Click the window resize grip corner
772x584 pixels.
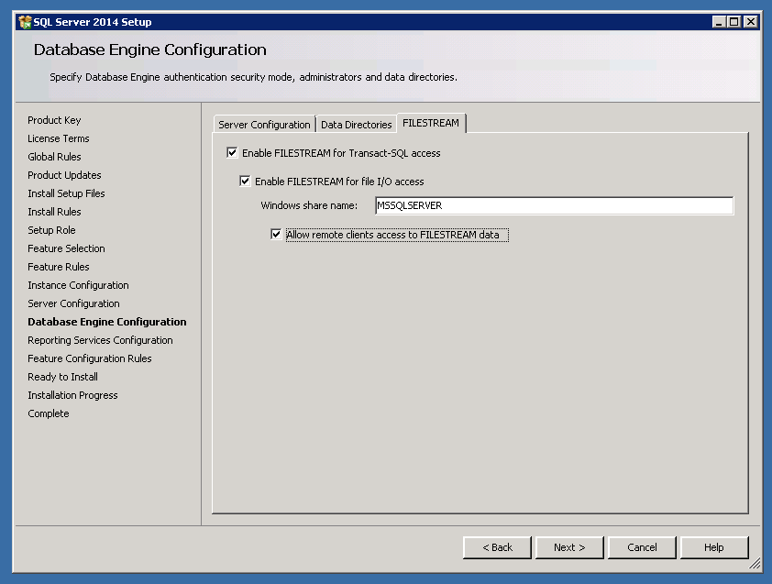[754, 567]
